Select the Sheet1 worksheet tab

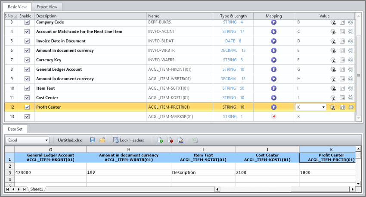point(37,189)
